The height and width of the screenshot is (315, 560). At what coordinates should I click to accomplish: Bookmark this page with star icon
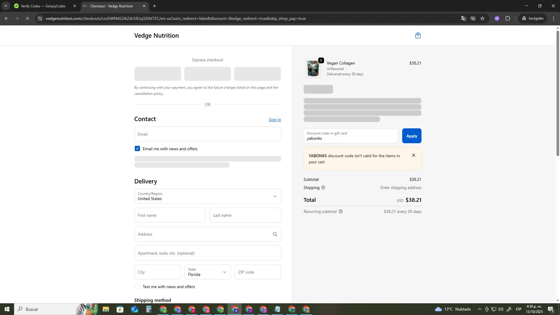point(482,18)
